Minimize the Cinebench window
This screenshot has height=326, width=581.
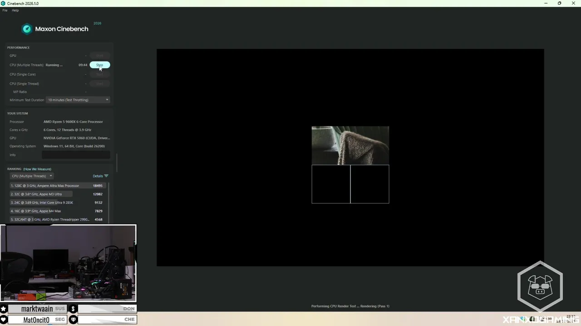coord(546,3)
